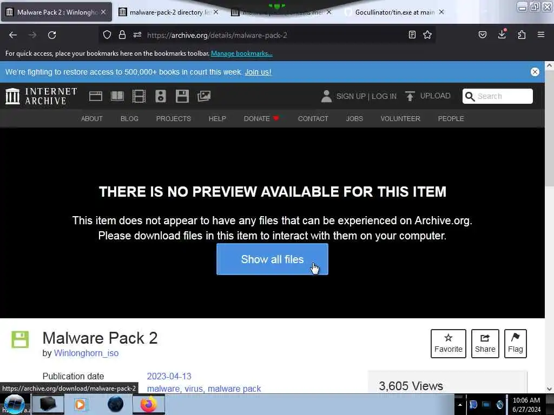This screenshot has height=415, width=554.
Task: Click the Favorite button
Action: pos(449,343)
